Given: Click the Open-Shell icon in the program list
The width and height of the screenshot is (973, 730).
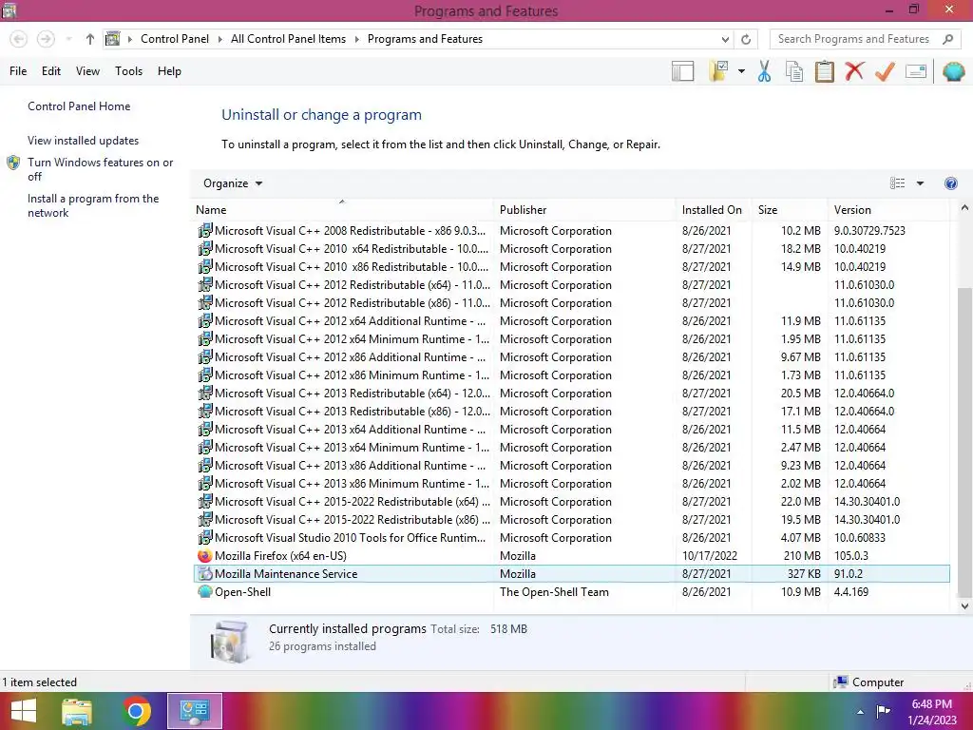Looking at the screenshot, I should [x=205, y=591].
